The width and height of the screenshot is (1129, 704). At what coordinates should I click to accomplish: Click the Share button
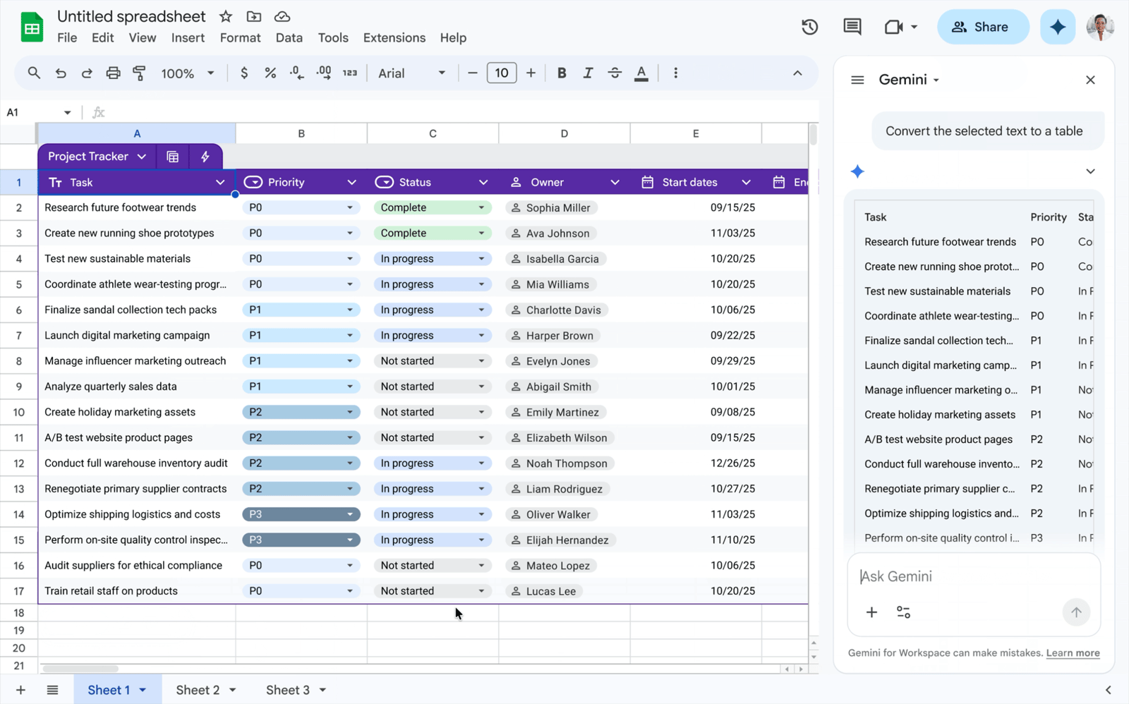click(x=982, y=27)
